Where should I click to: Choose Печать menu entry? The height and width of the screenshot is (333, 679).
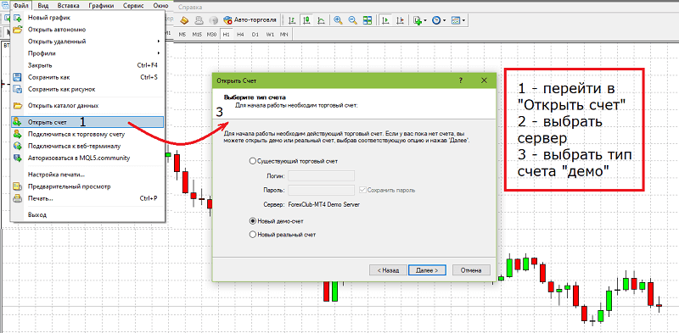87,198
